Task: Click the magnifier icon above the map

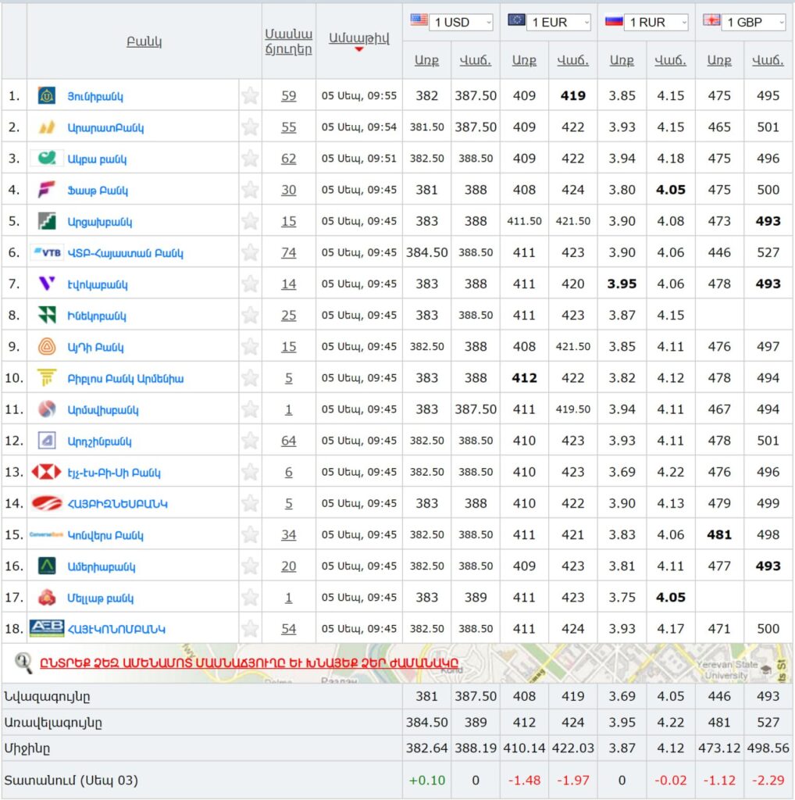Action: 23,663
